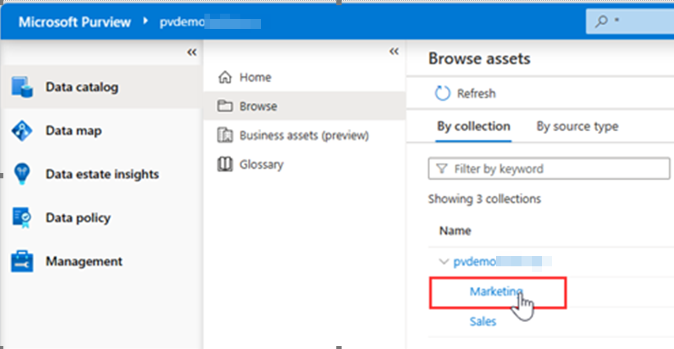
Task: Click the Browse assets heading
Action: click(479, 59)
